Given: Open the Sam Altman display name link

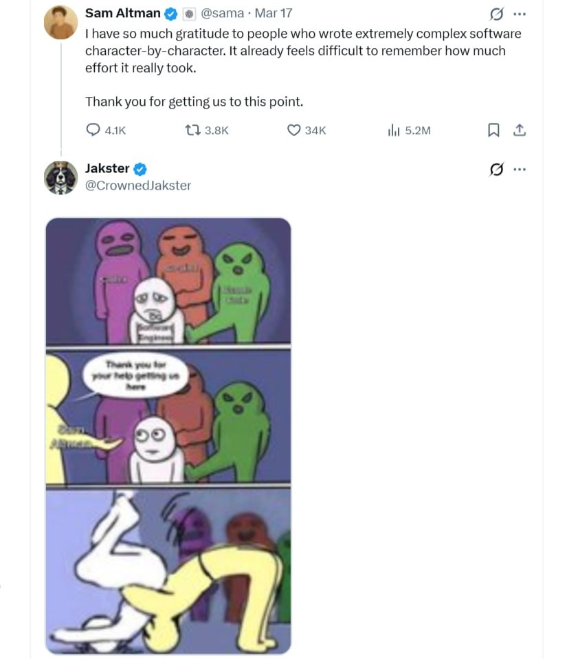Looking at the screenshot, I should coord(123,13).
